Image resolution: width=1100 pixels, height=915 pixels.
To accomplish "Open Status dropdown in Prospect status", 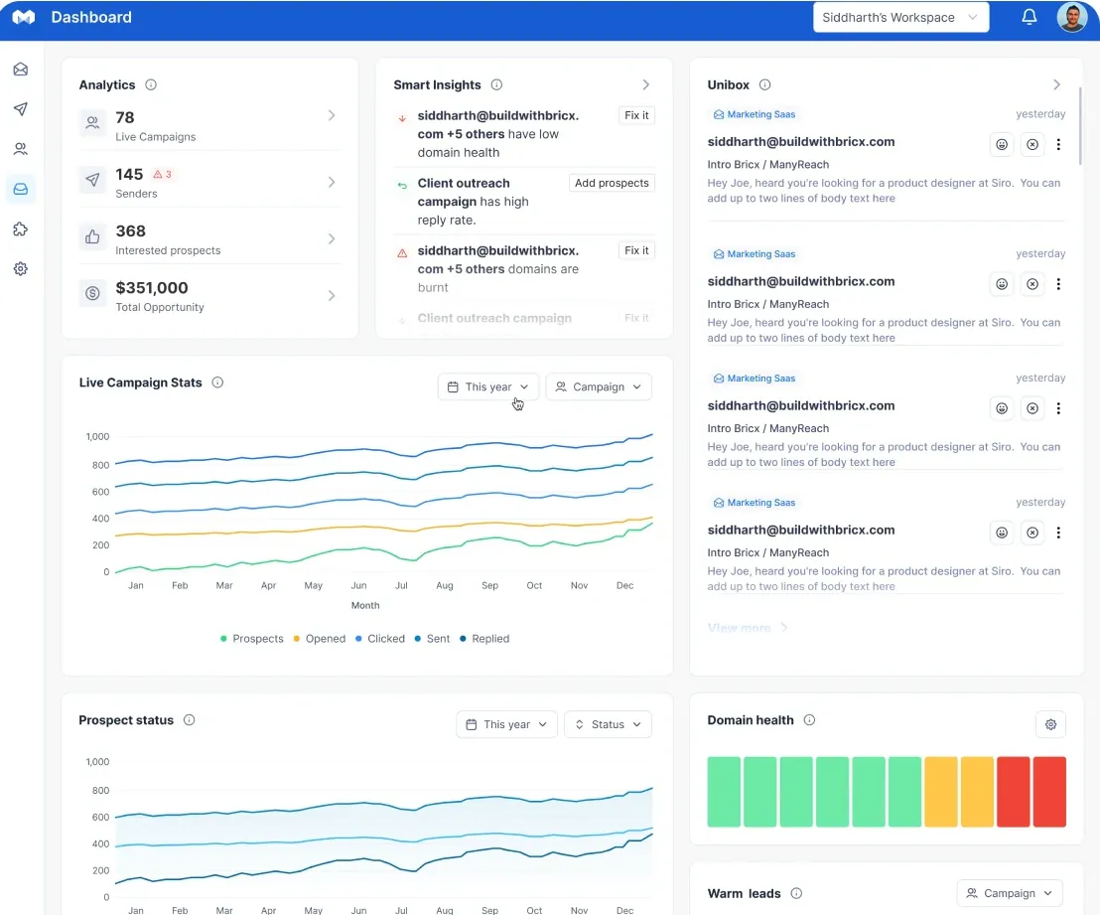I will coord(608,724).
